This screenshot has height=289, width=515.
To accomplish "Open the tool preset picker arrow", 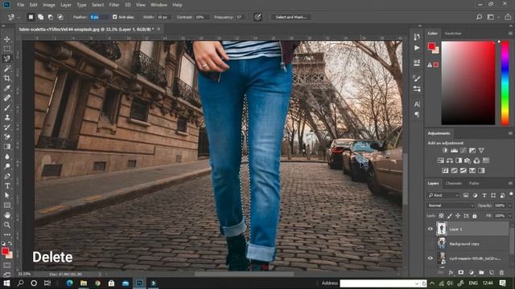I will pyautogui.click(x=19, y=17).
